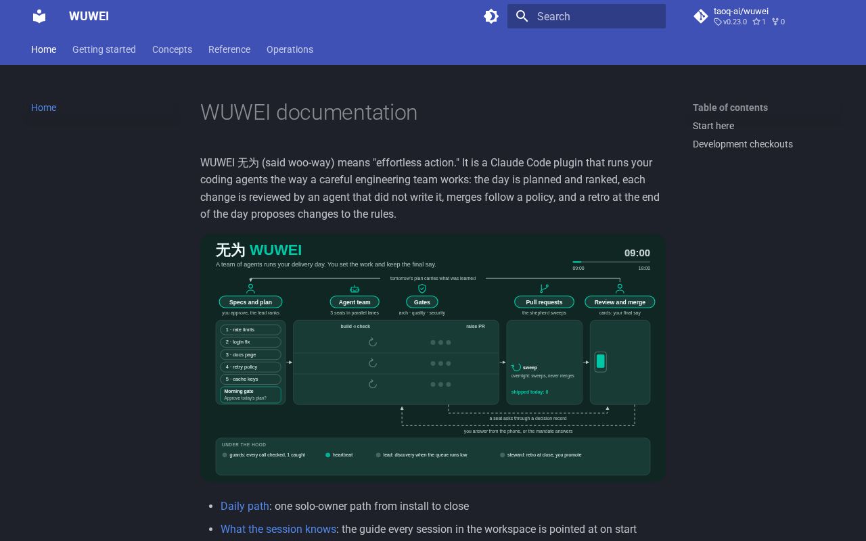Click the v0.23.0 version tag
The width and height of the screenshot is (866, 541).
[x=731, y=22]
